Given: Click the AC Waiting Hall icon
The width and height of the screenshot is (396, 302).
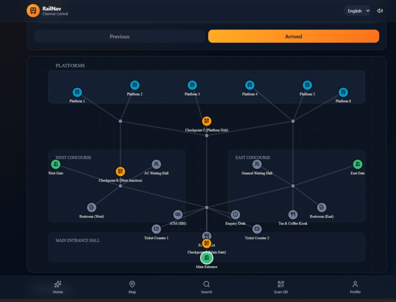Looking at the screenshot, I should 156,164.
